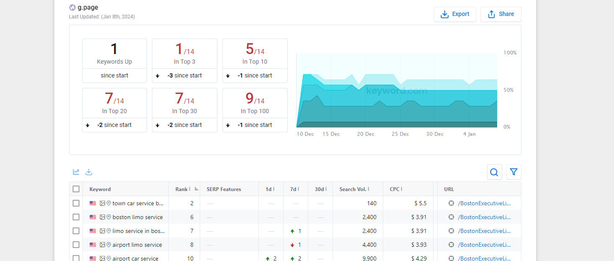Click the info icon beside Rank header

coord(190,189)
